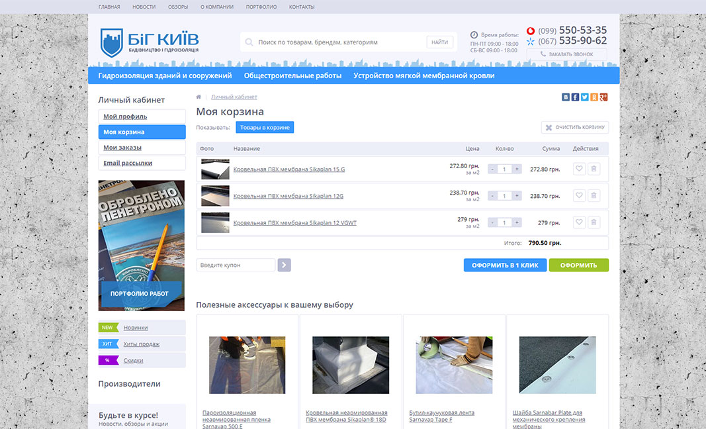Add Sikaplan 12 VGWT to favorites

click(579, 222)
